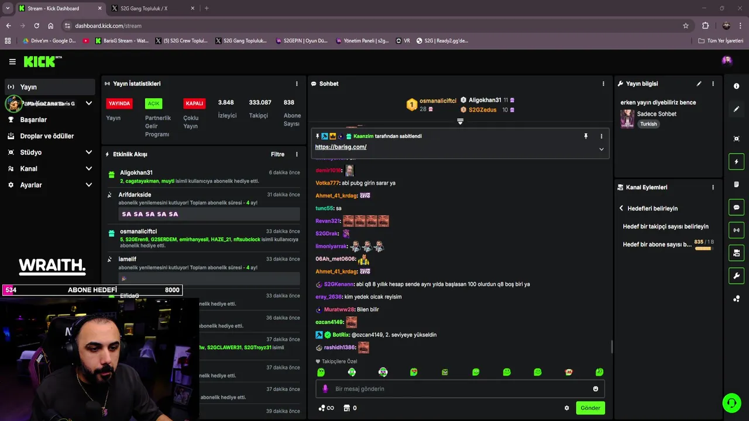Collapse the gifter leaderboard chevron

[460, 122]
